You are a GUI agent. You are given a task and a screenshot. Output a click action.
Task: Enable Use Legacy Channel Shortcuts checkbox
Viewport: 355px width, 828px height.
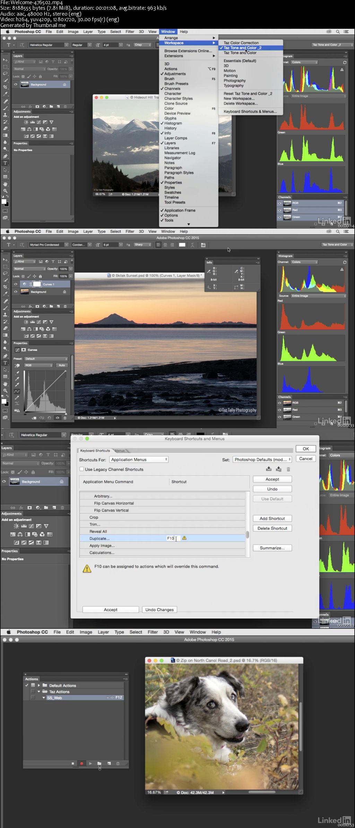point(82,469)
